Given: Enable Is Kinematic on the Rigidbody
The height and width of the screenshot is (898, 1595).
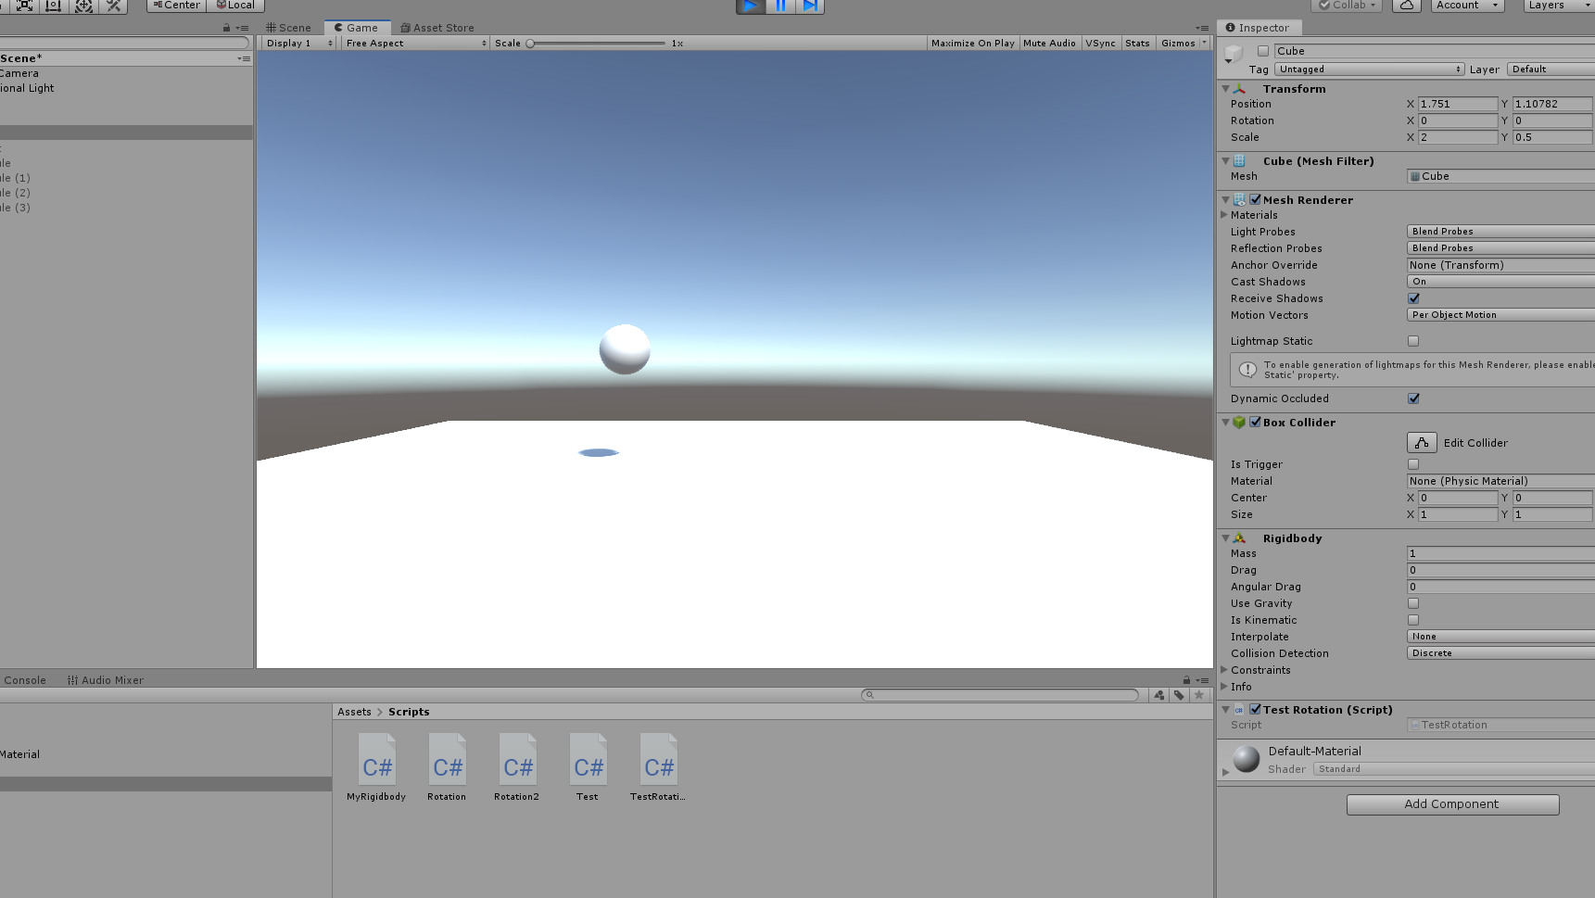Looking at the screenshot, I should [x=1412, y=620].
